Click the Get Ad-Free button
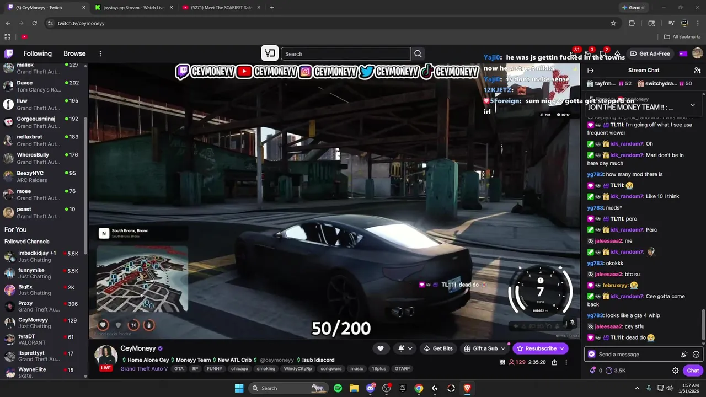Image resolution: width=706 pixels, height=397 pixels. pos(650,53)
